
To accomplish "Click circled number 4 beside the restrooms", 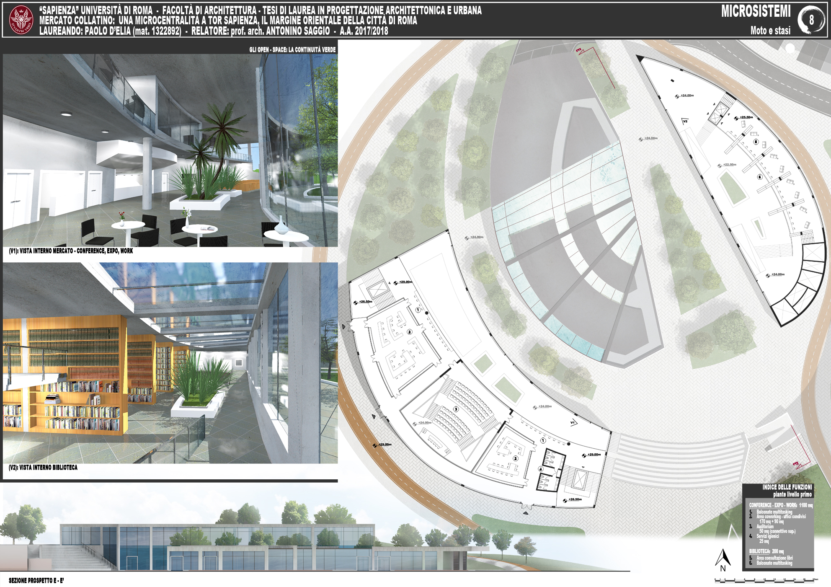I will click(x=540, y=469).
